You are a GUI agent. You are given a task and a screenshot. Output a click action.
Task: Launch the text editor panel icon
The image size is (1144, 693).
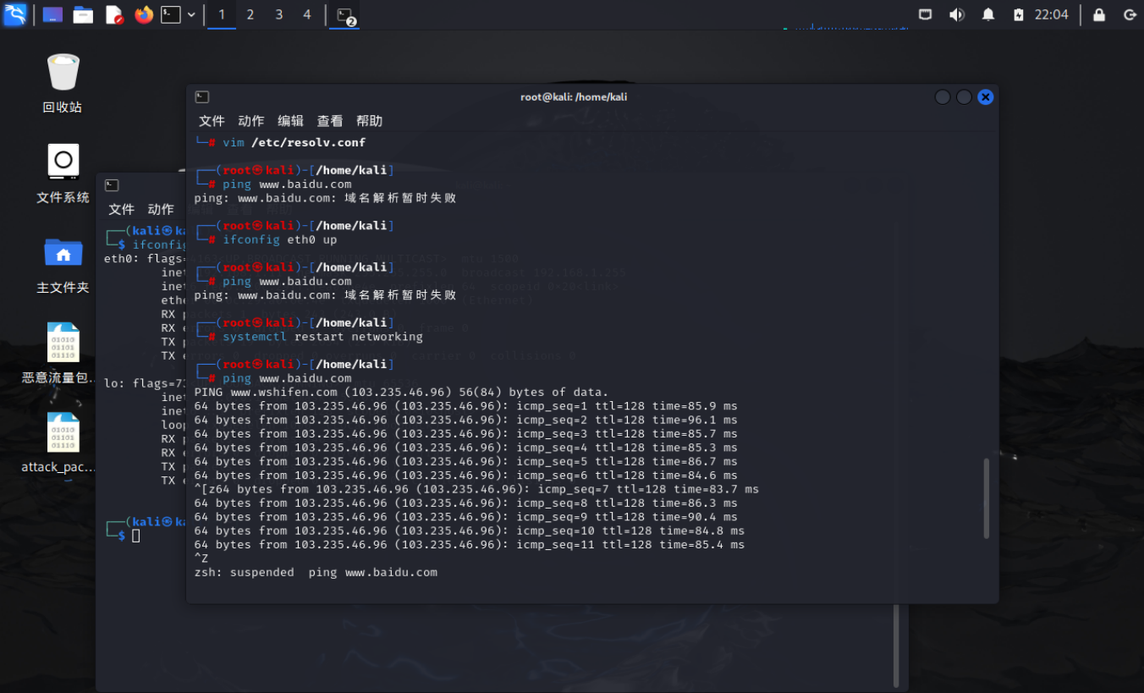pyautogui.click(x=114, y=14)
